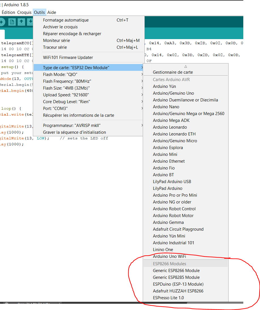Open Gestionnaire de carte
This screenshot has height=310, width=260.
tap(173, 72)
